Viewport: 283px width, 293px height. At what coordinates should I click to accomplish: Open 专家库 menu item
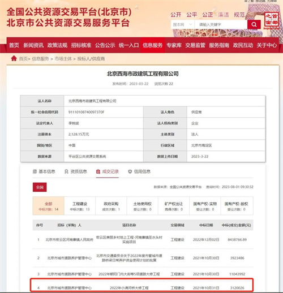[174, 45]
